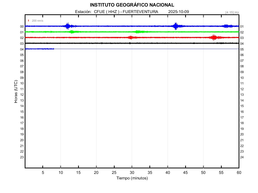Click hour label 24 on the right axis
Image resolution: width=258 pixels, height=193 pixels.
pos(242,157)
